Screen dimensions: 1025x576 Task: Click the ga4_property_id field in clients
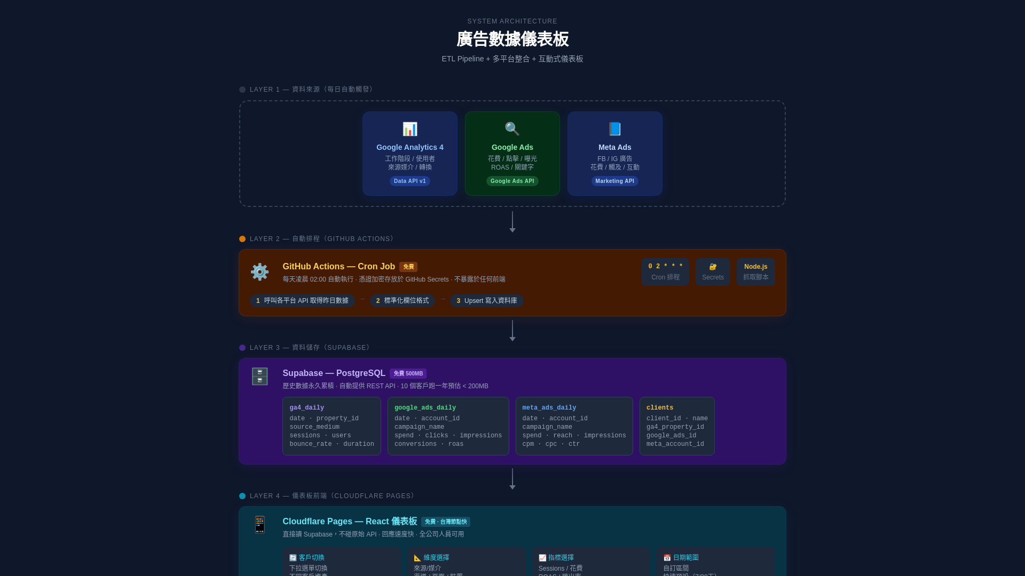[x=675, y=427]
